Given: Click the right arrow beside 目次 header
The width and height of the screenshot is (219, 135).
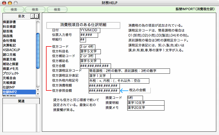Looking at the screenshot, I should [x=36, y=16].
